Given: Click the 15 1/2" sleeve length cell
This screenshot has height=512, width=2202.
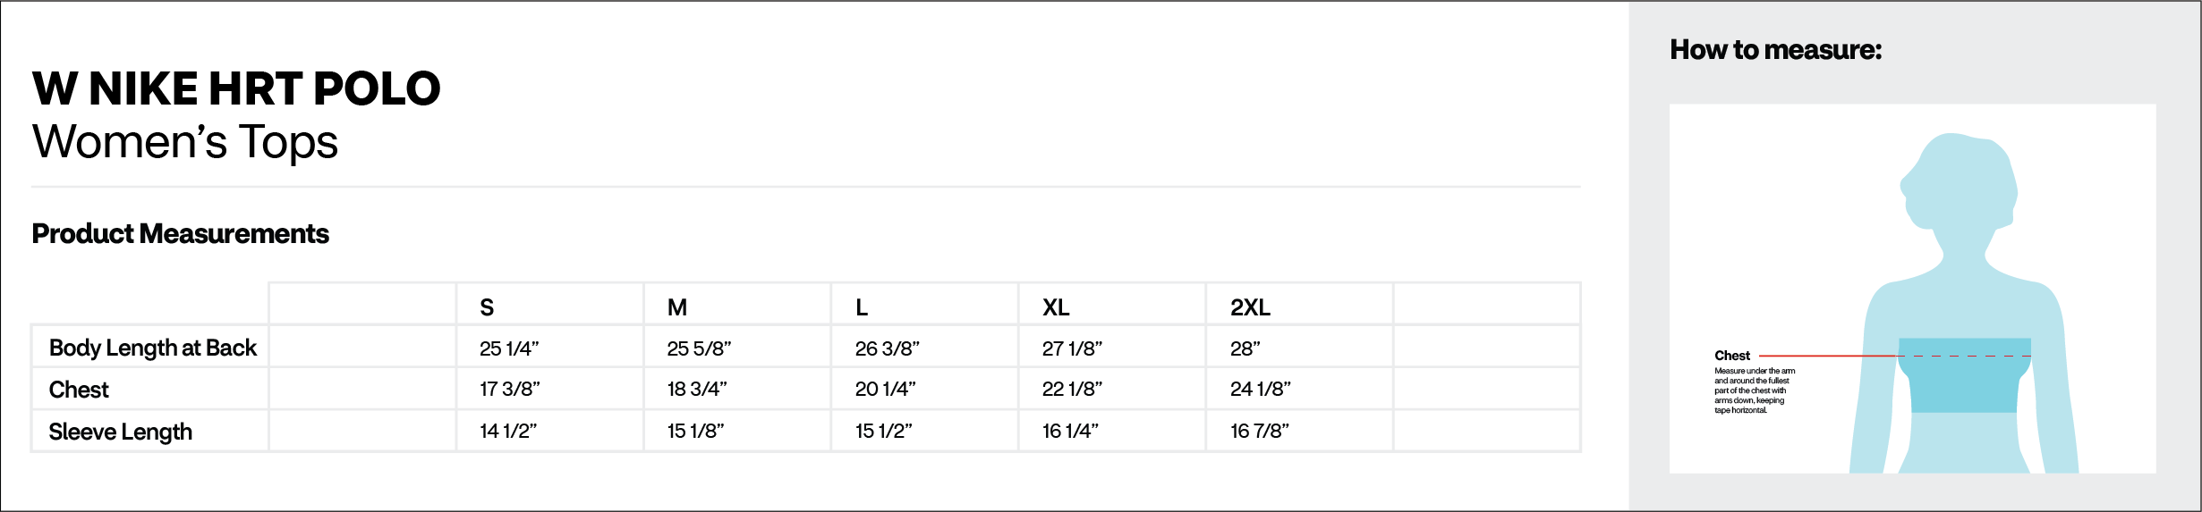Looking at the screenshot, I should point(883,432).
